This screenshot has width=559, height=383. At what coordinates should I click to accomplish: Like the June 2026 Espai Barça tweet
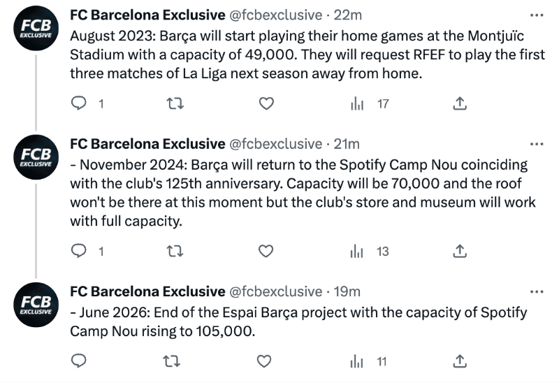(264, 361)
